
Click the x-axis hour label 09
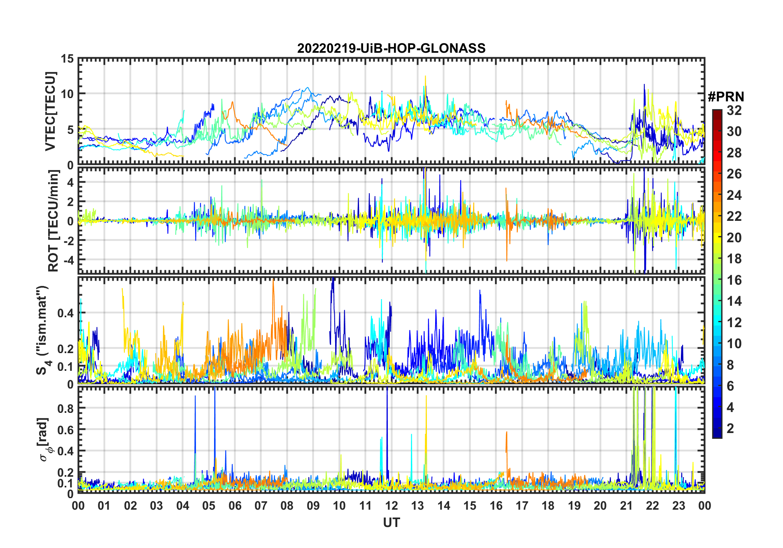click(313, 506)
